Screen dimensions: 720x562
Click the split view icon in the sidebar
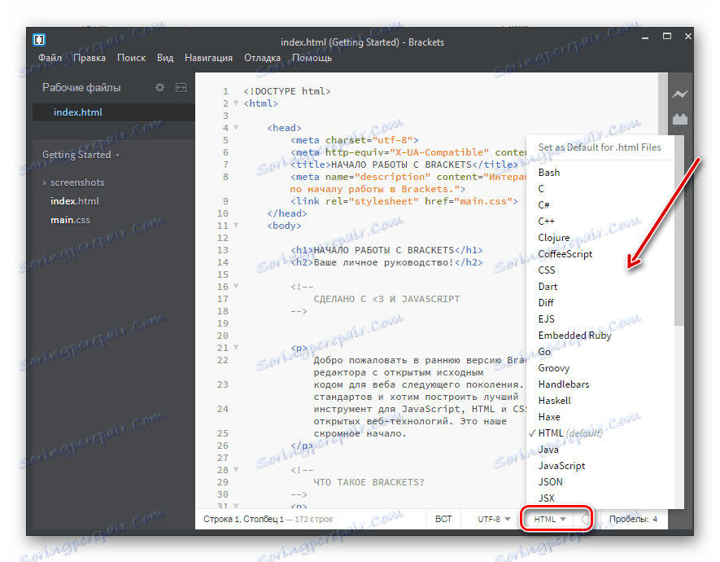coord(181,87)
